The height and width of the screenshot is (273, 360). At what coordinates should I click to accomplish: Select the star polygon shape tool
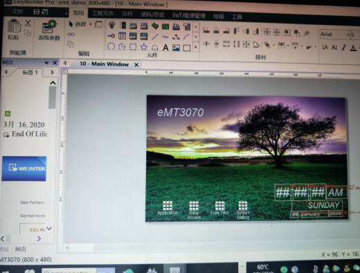click(x=144, y=47)
